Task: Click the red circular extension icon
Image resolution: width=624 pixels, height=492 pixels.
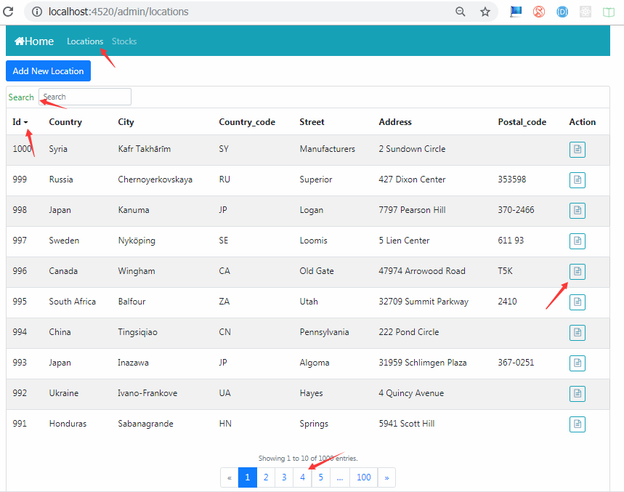Action: coord(539,12)
